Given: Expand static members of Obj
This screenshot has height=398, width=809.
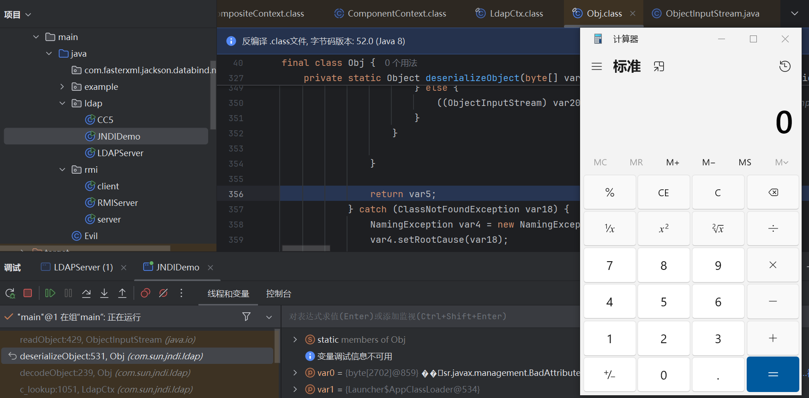Looking at the screenshot, I should pos(295,339).
